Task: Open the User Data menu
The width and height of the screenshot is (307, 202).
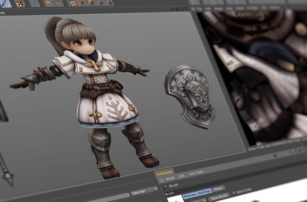Action: point(196,173)
